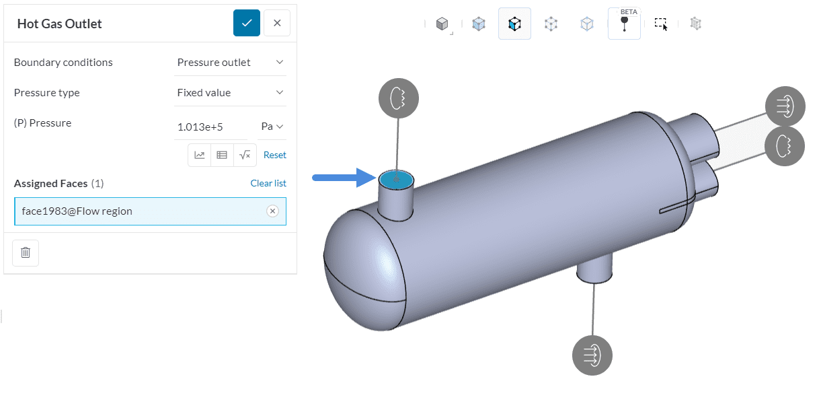Change the pressure unit from Pa
Screen dimensions: 819x418
pyautogui.click(x=272, y=127)
